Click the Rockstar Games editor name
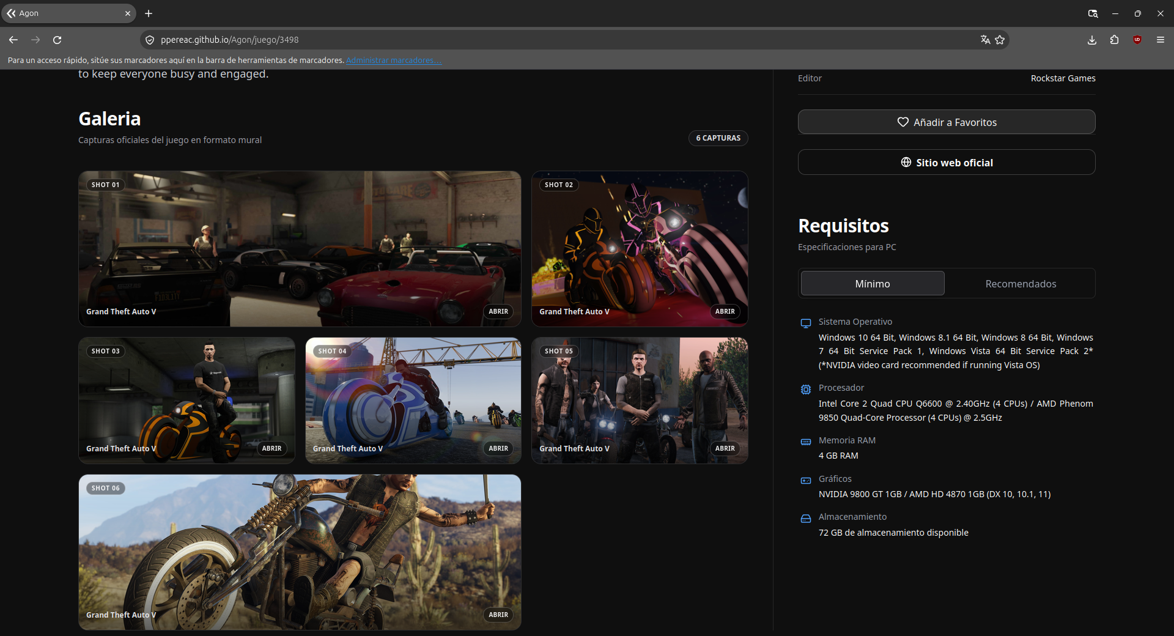The image size is (1174, 636). coord(1063,78)
